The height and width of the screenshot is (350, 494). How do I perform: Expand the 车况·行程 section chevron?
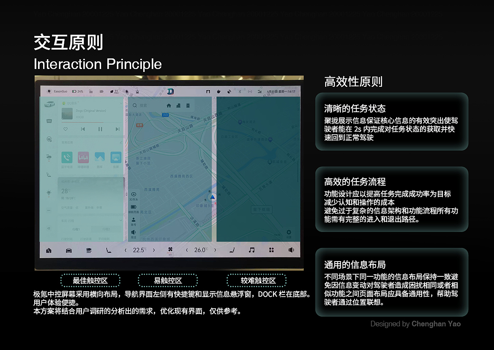121,220
